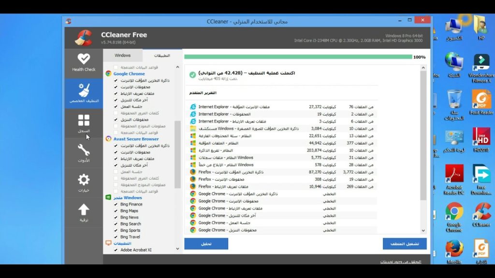
Task: Click the results panel scrollbar thumb
Action: 423,136
